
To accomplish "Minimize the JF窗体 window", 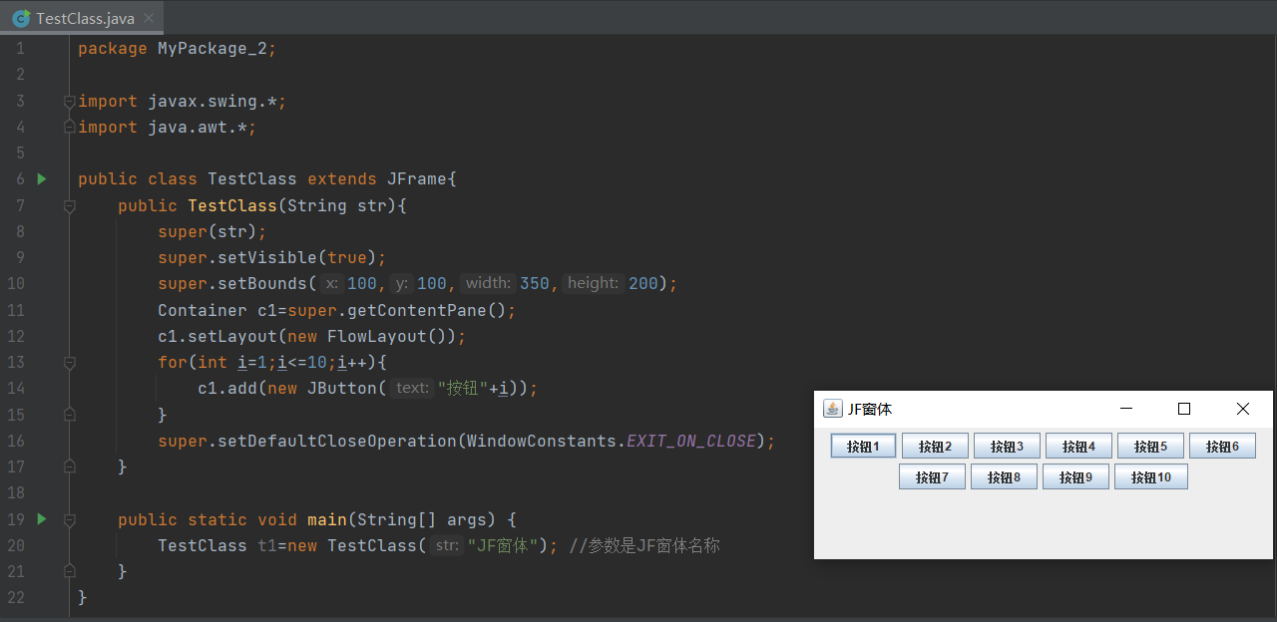I will pyautogui.click(x=1126, y=409).
